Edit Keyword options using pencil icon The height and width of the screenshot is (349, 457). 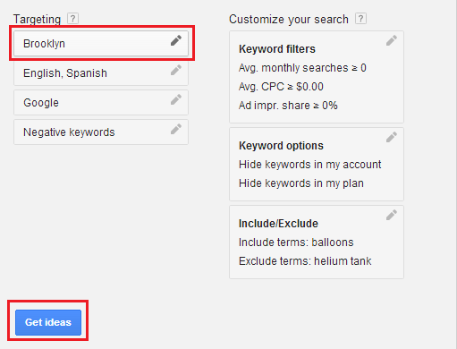392,137
